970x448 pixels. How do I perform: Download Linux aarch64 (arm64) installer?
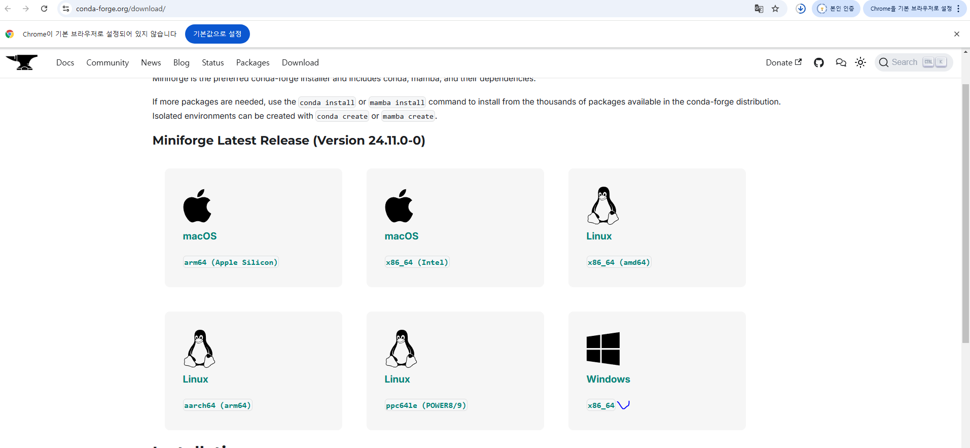218,405
